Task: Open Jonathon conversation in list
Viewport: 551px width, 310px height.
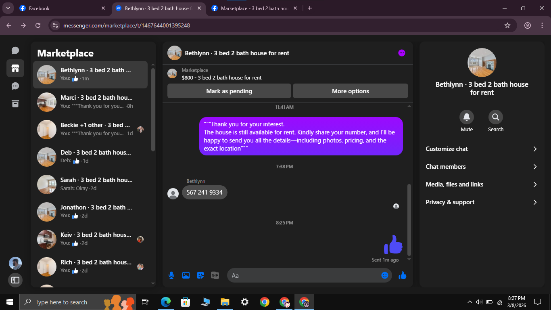Action: coord(90,212)
